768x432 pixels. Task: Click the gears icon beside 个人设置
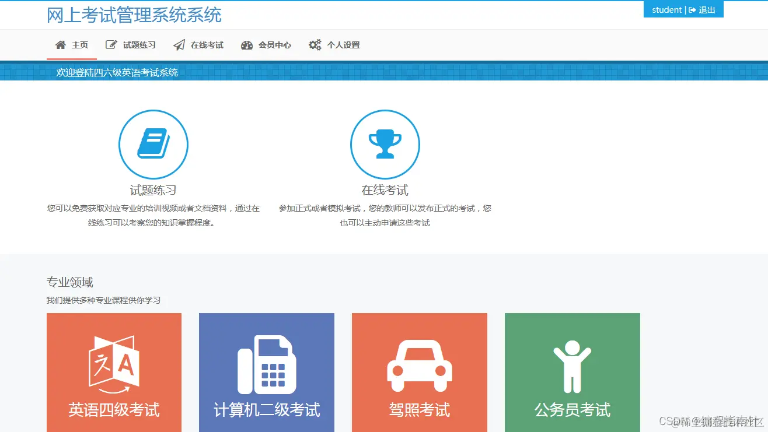315,45
